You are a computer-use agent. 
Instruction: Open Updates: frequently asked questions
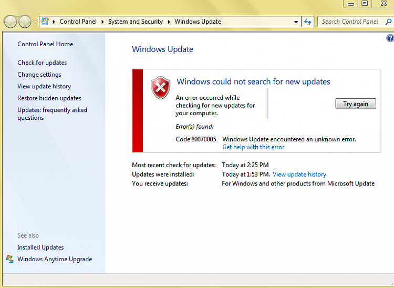52,114
